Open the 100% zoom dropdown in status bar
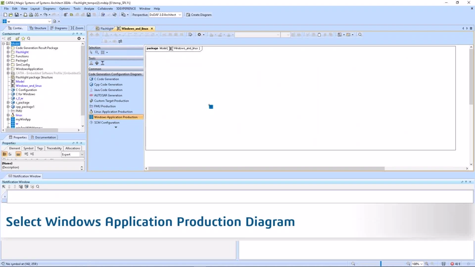Image resolution: width=475 pixels, height=267 pixels. coord(417,264)
